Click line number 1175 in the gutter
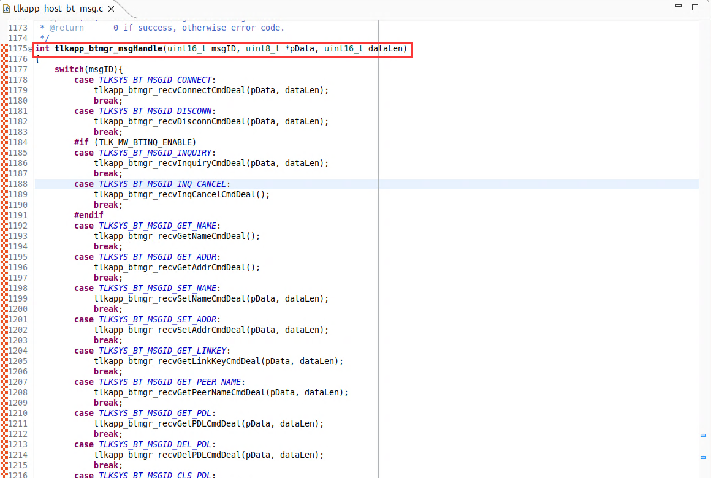 click(x=18, y=48)
